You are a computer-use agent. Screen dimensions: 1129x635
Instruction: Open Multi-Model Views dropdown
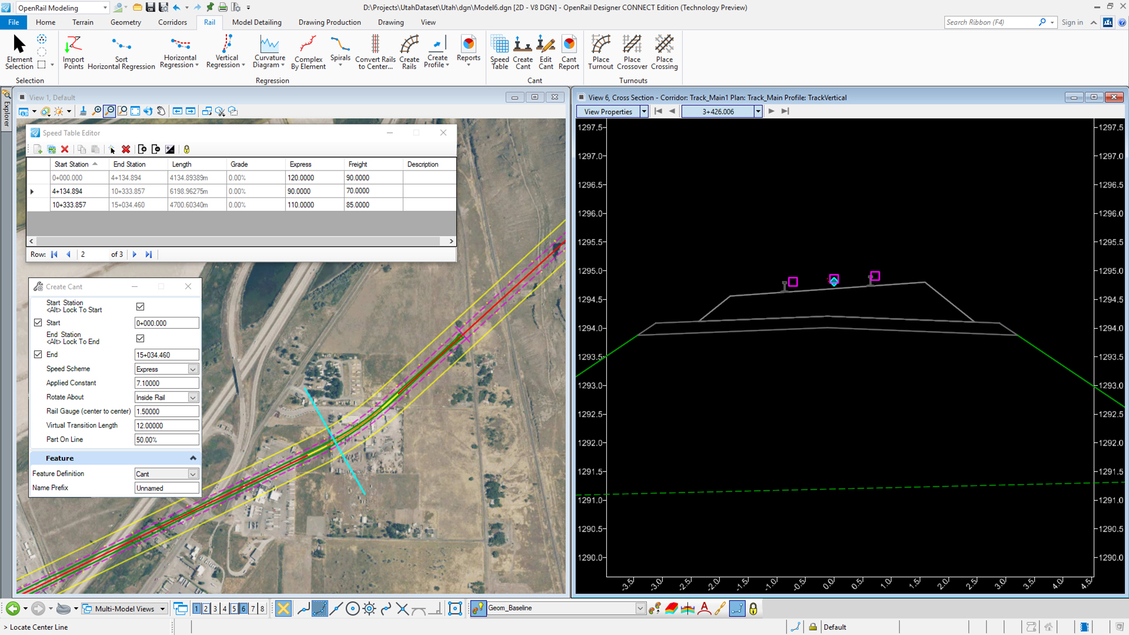coord(163,609)
